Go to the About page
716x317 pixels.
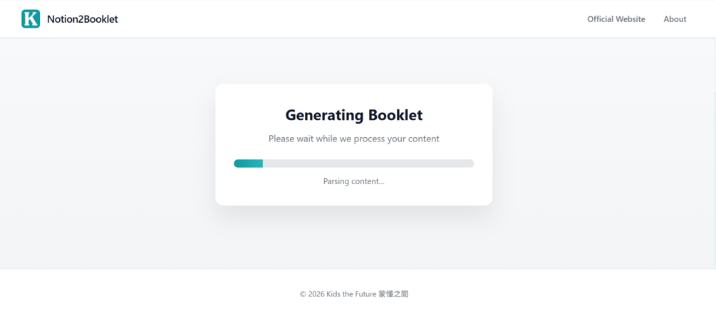click(675, 19)
